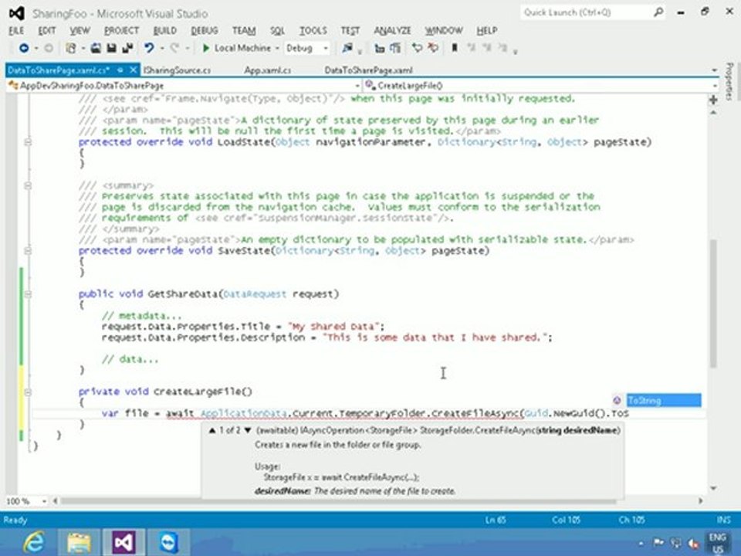Open the Local Machine debug target dropdown arrow
Screen dimensions: 741x556
click(x=277, y=48)
